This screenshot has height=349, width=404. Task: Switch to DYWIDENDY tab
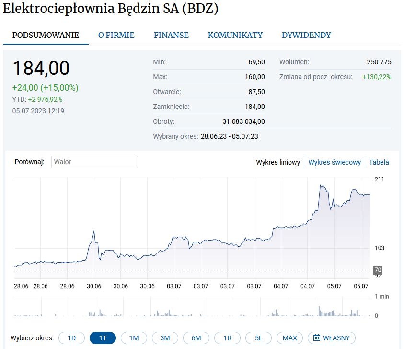click(306, 35)
